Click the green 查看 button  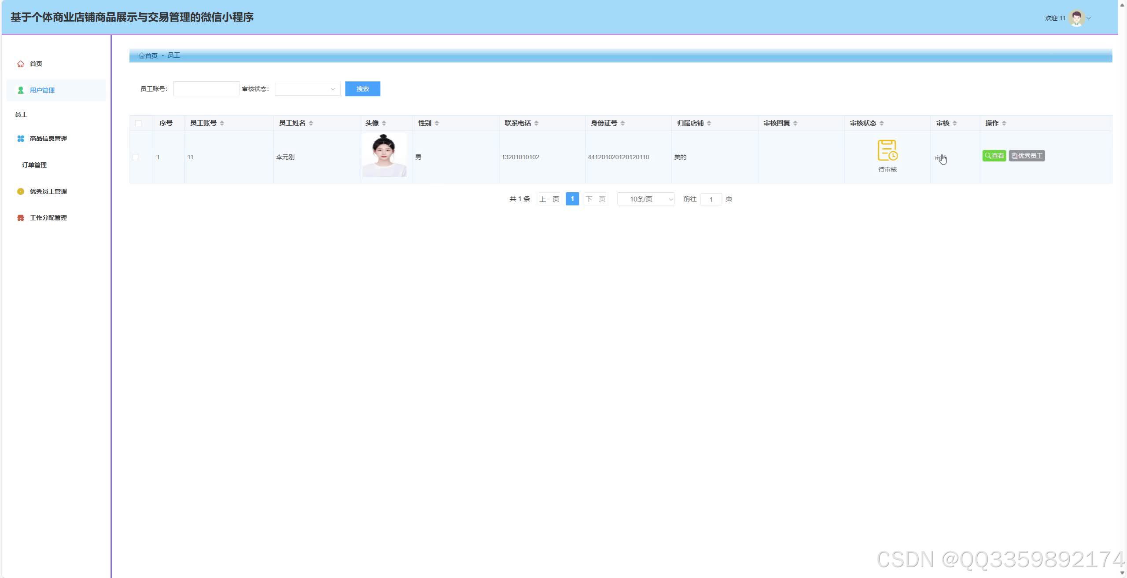[994, 156]
